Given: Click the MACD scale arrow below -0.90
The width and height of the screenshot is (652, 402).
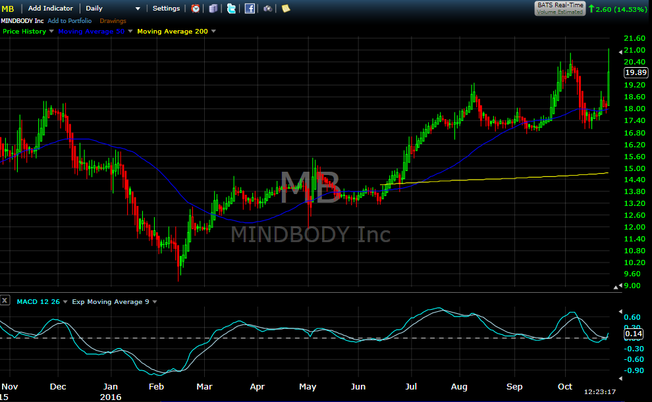Looking at the screenshot, I should point(620,378).
